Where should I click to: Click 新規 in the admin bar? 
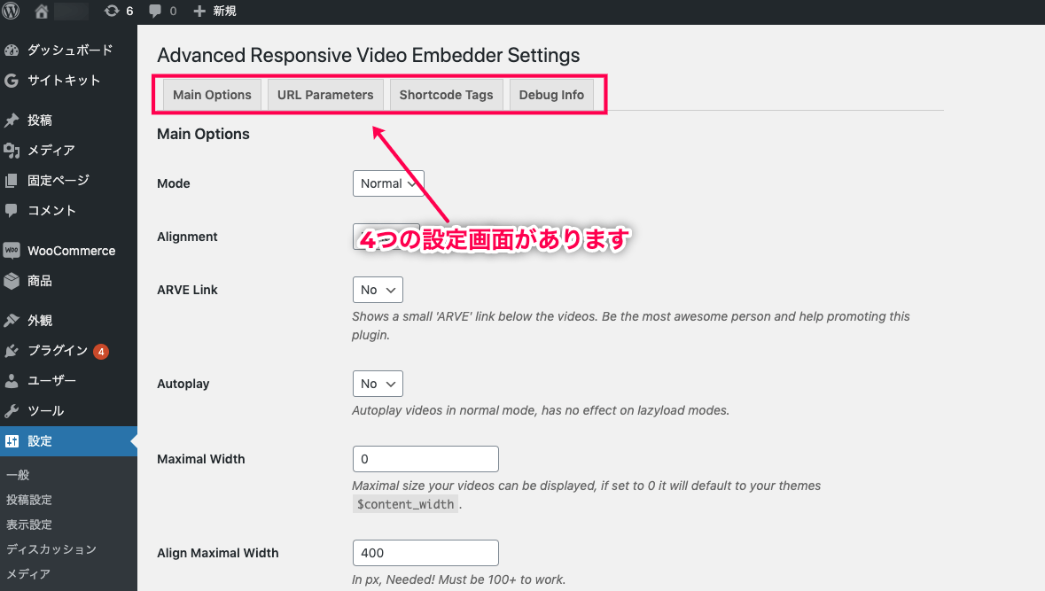pos(224,11)
